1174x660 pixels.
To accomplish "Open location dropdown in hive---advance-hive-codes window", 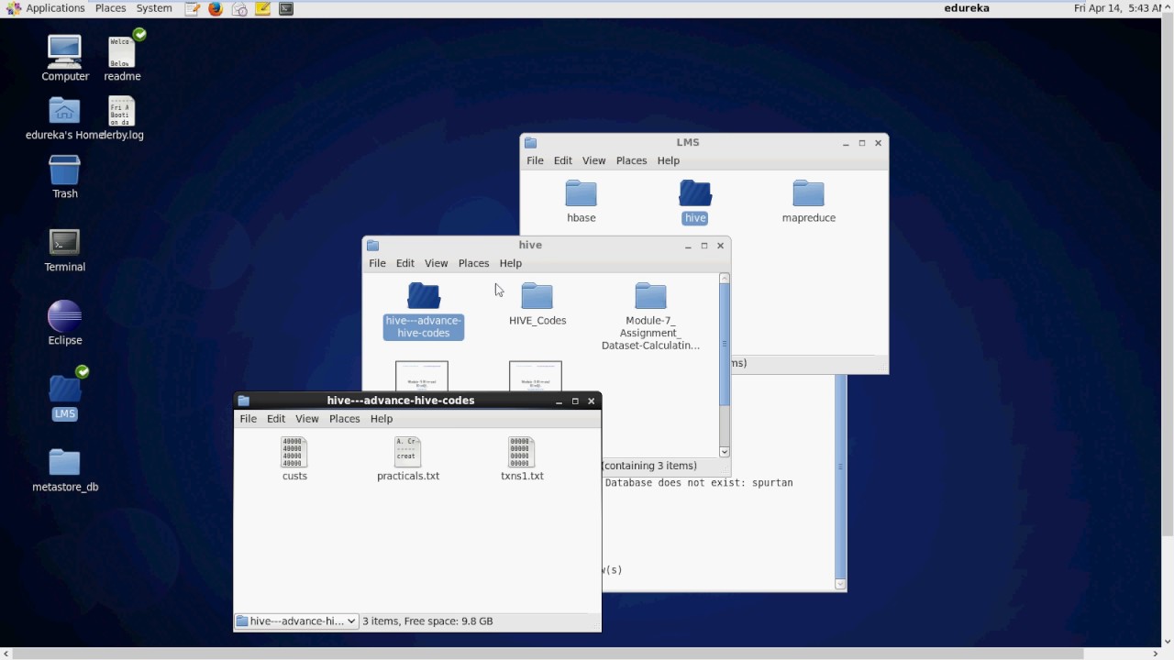I will point(296,621).
